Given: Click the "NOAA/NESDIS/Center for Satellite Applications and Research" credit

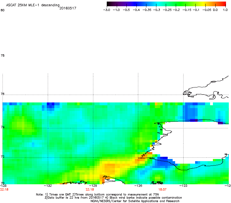Looking at the screenshot, I should click(135, 201).
